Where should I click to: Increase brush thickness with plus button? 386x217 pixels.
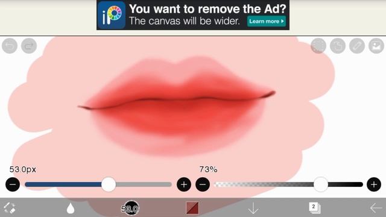tap(184, 184)
